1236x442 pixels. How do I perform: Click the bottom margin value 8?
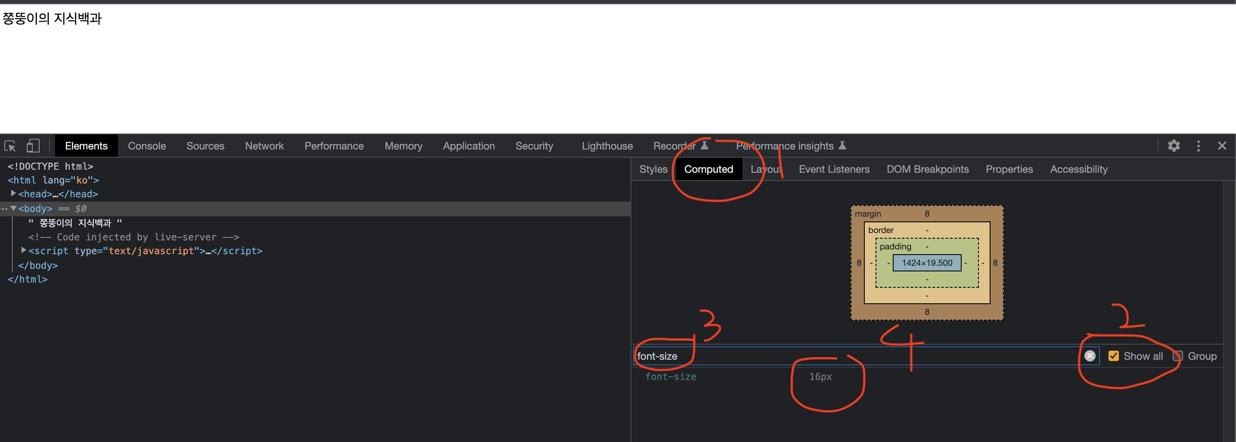pyautogui.click(x=926, y=312)
